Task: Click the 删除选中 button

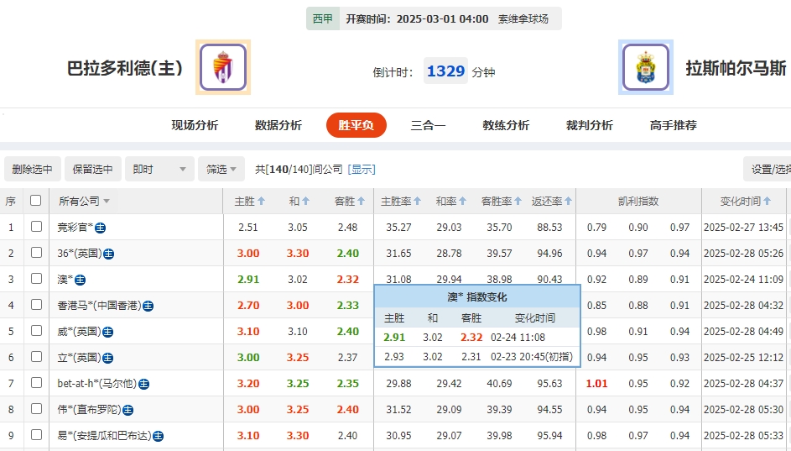Action: 33,169
